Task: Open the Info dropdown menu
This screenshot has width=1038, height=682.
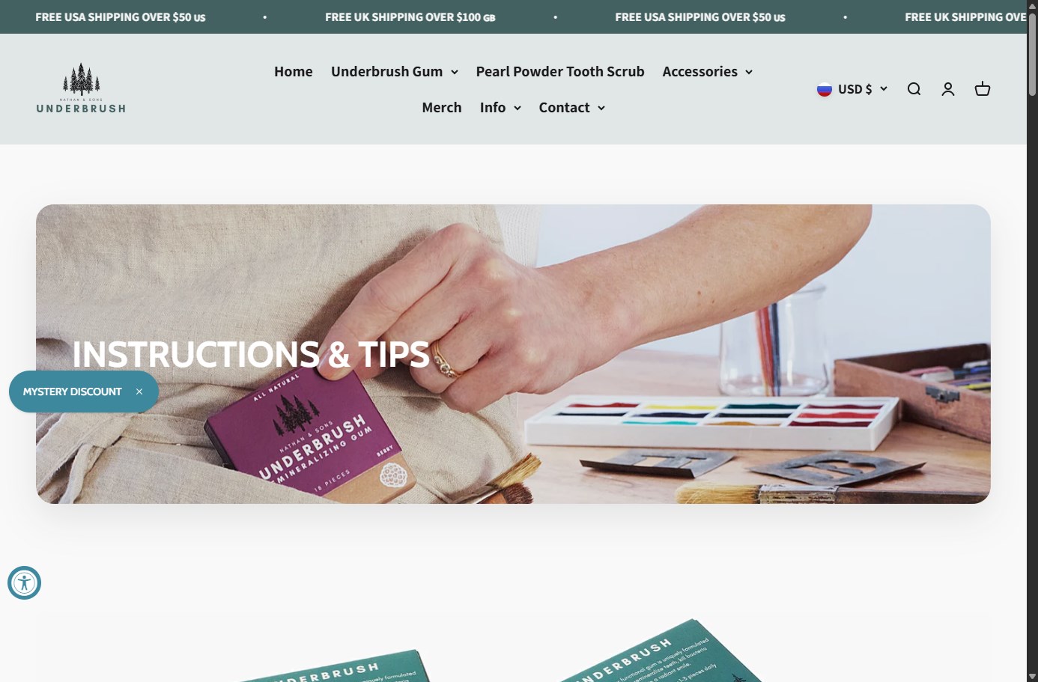Action: pos(500,108)
